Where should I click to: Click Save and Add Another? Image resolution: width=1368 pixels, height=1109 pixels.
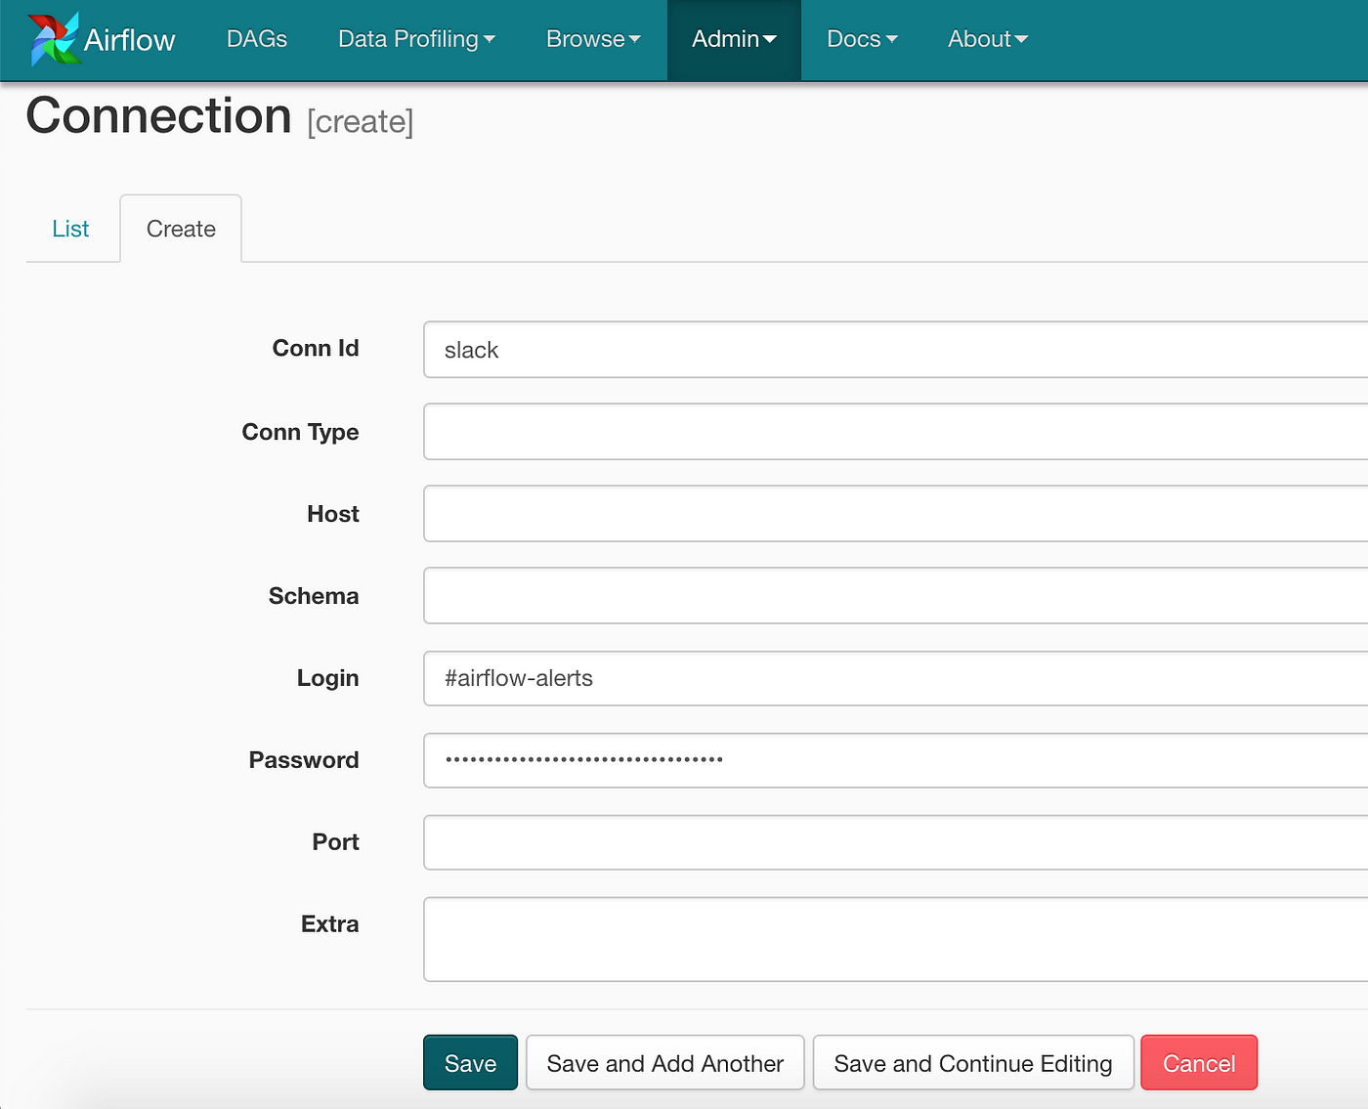(664, 1063)
